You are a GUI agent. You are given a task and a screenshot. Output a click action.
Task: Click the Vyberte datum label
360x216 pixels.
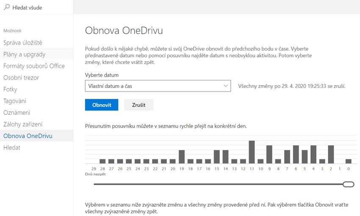[102, 75]
